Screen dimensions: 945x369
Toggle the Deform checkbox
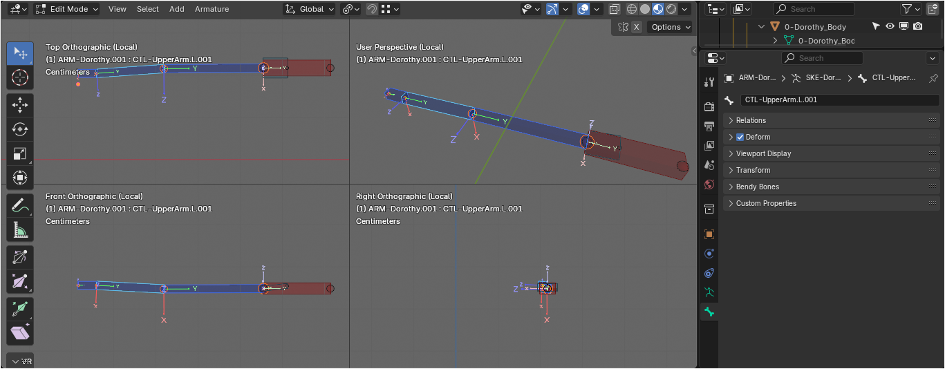(740, 137)
